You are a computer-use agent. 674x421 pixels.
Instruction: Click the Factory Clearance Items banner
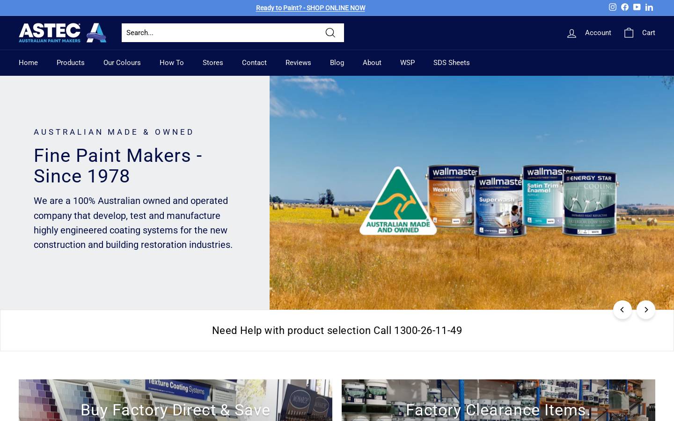coord(498,400)
